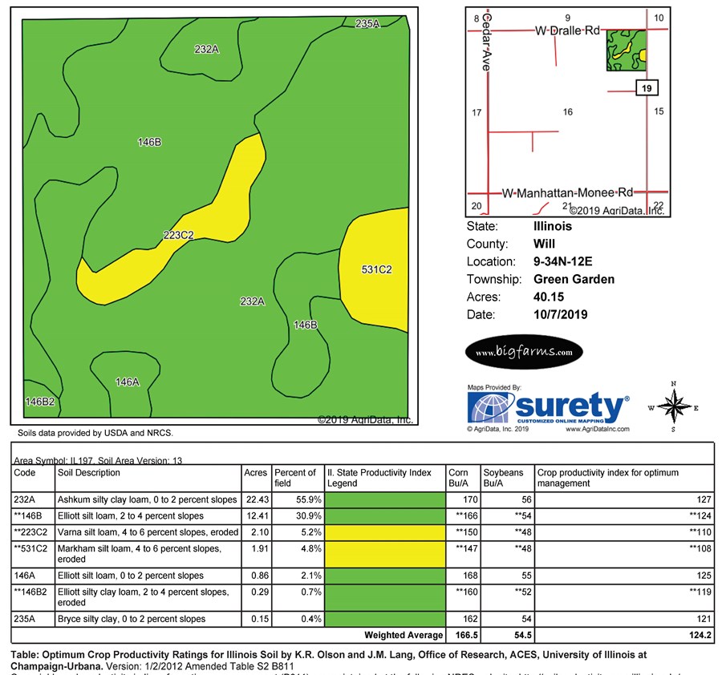This screenshot has height=675, width=722.
Task: Click the W Dralle Rd road label
Action: (567, 30)
